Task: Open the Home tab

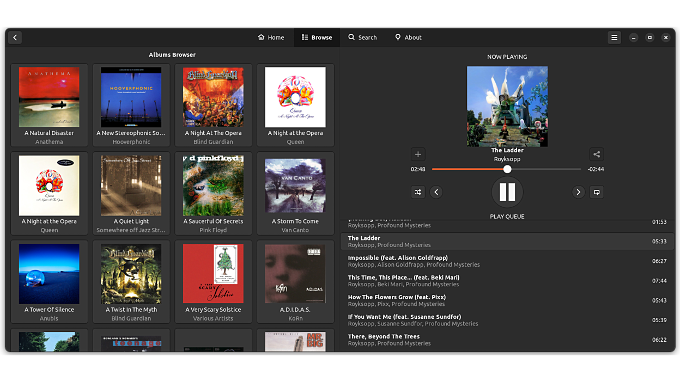Action: pyautogui.click(x=271, y=38)
